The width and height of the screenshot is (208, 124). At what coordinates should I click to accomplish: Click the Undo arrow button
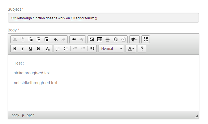pos(56,39)
